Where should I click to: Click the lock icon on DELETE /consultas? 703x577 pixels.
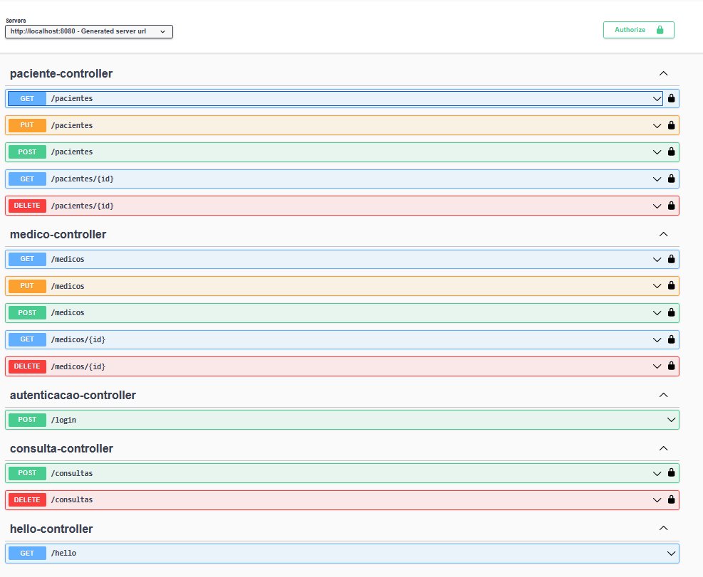(671, 499)
